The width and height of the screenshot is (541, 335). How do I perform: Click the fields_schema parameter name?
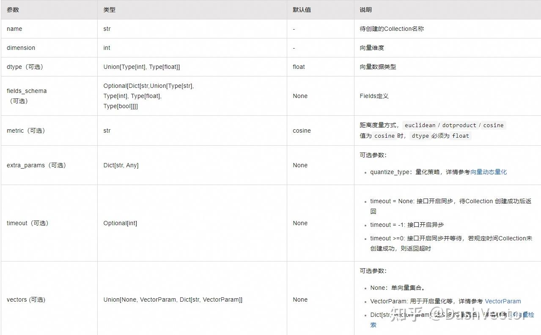click(x=26, y=91)
